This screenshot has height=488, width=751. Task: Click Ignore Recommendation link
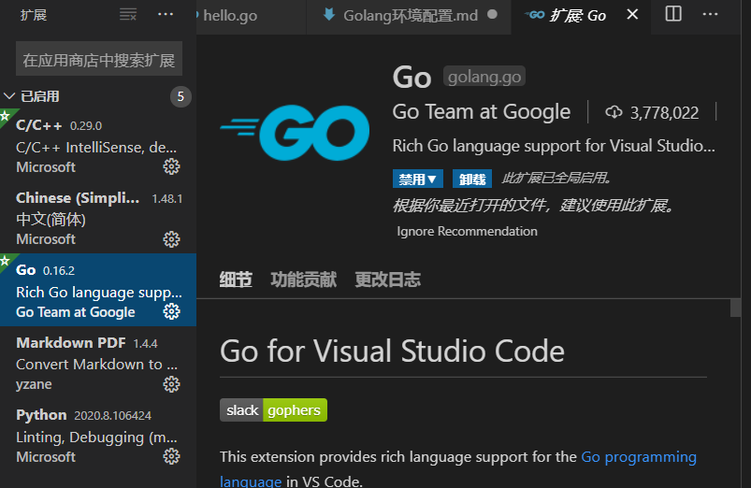[x=467, y=231]
